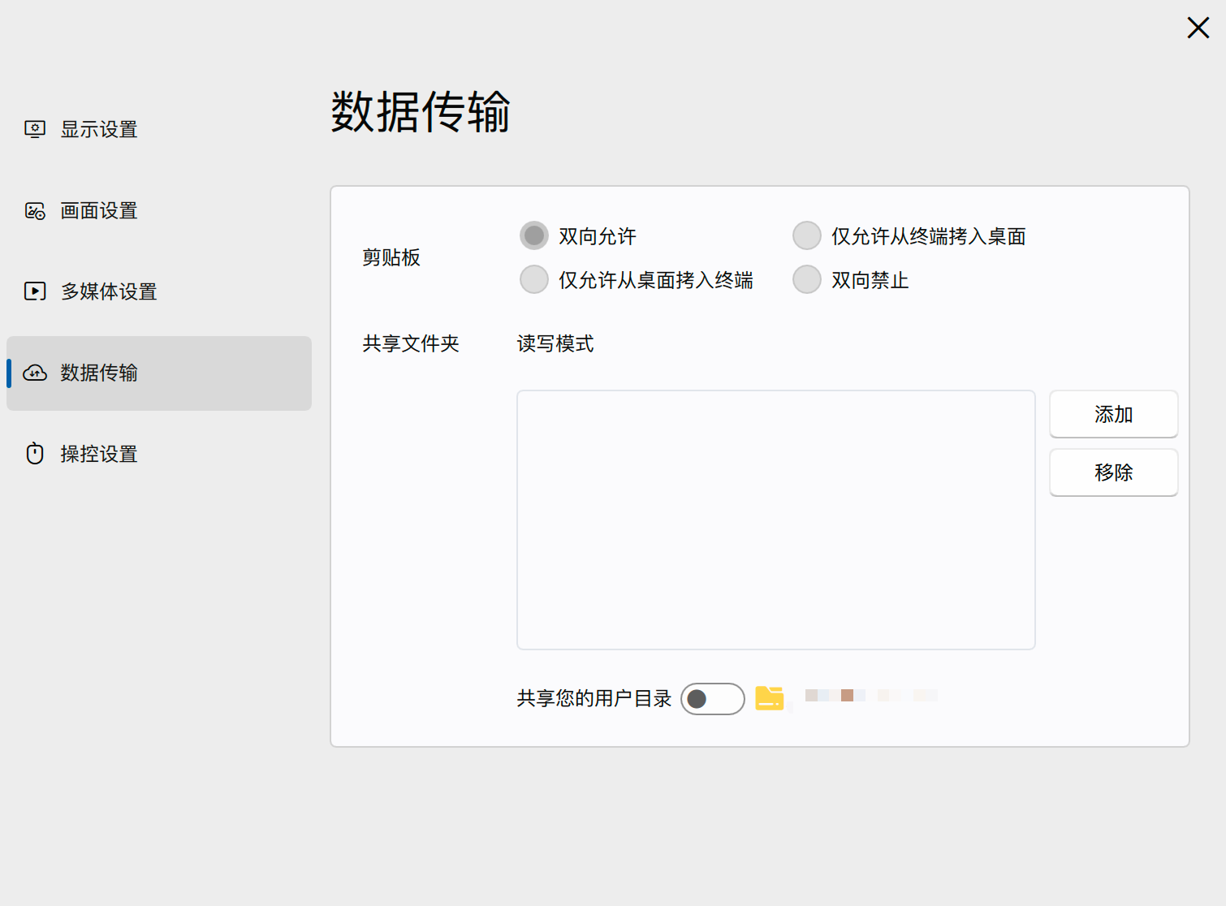Select the 数据传输 cloud upload icon
This screenshot has width=1226, height=906.
click(x=35, y=373)
